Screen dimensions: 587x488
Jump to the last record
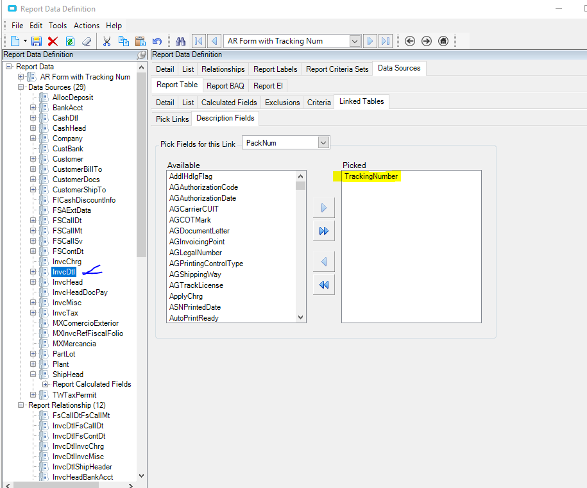tap(386, 41)
